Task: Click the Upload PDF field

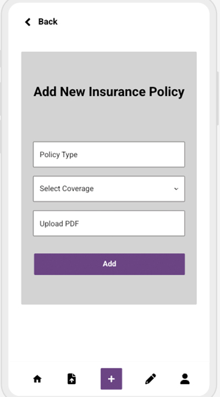Action: tap(109, 223)
